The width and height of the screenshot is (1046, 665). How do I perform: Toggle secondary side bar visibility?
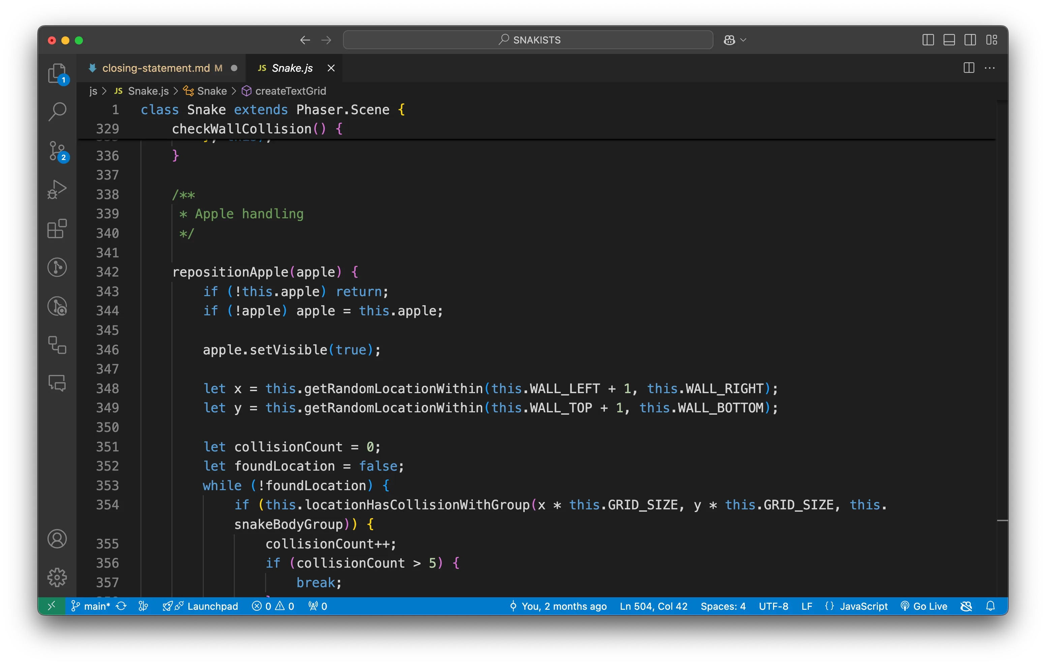970,40
